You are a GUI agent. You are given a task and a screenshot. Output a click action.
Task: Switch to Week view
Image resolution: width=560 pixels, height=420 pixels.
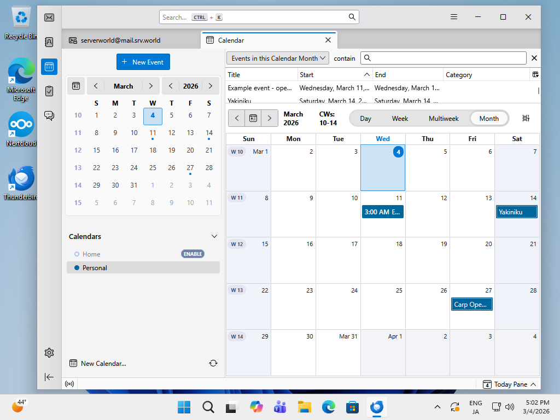(400, 119)
